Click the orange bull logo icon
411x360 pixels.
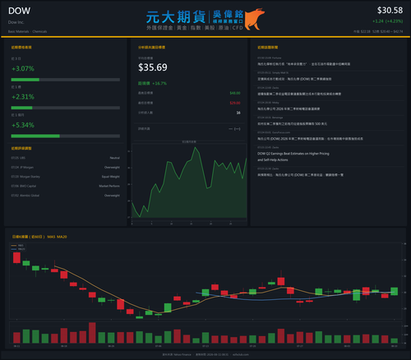pyautogui.click(x=255, y=19)
